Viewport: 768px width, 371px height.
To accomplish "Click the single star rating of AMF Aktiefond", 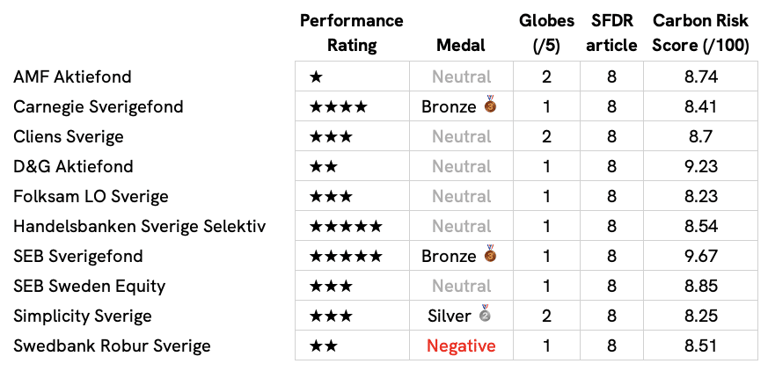I will [x=316, y=76].
